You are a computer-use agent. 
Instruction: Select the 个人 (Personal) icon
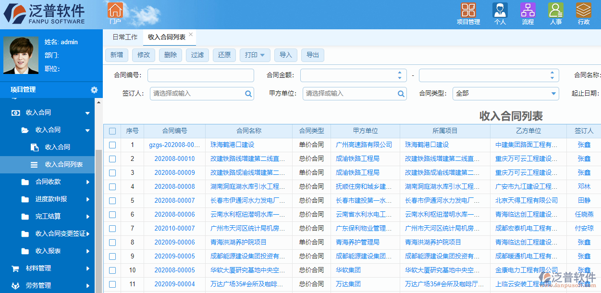pos(500,11)
